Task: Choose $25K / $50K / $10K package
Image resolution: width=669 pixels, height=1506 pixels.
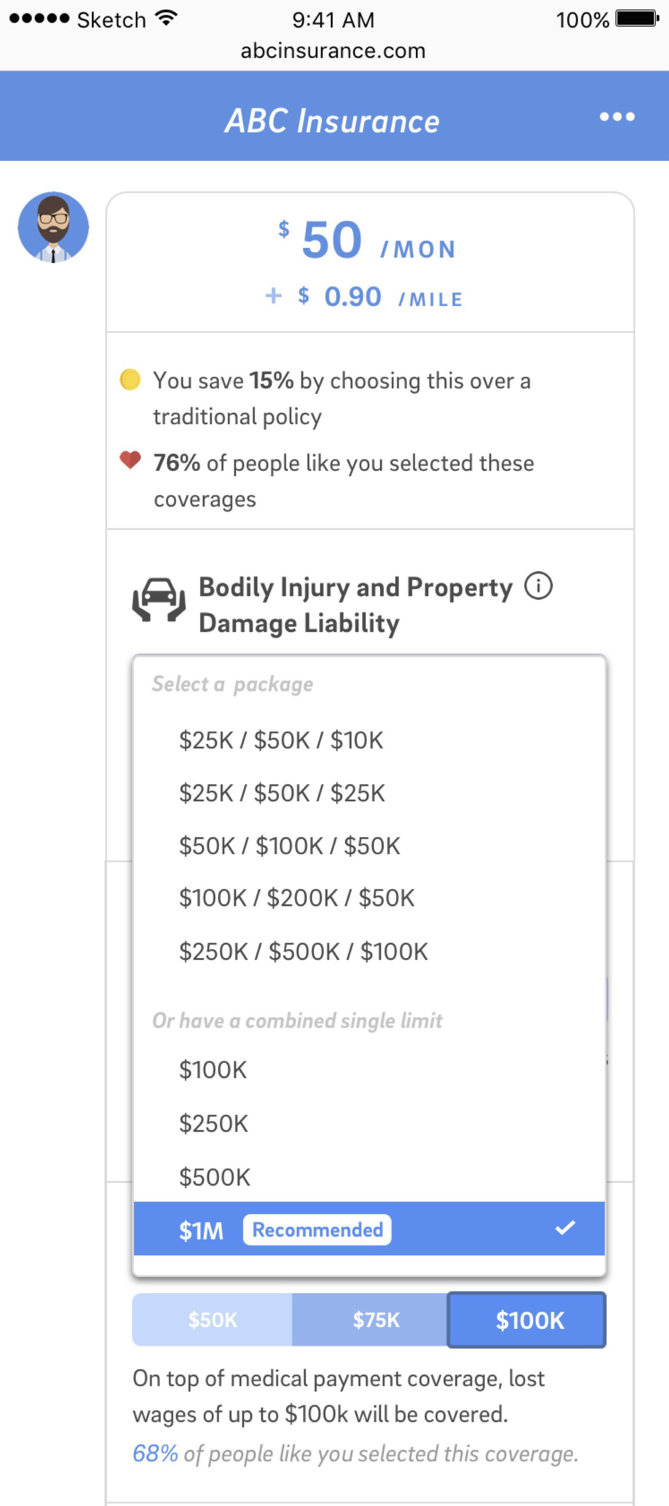Action: [369, 740]
